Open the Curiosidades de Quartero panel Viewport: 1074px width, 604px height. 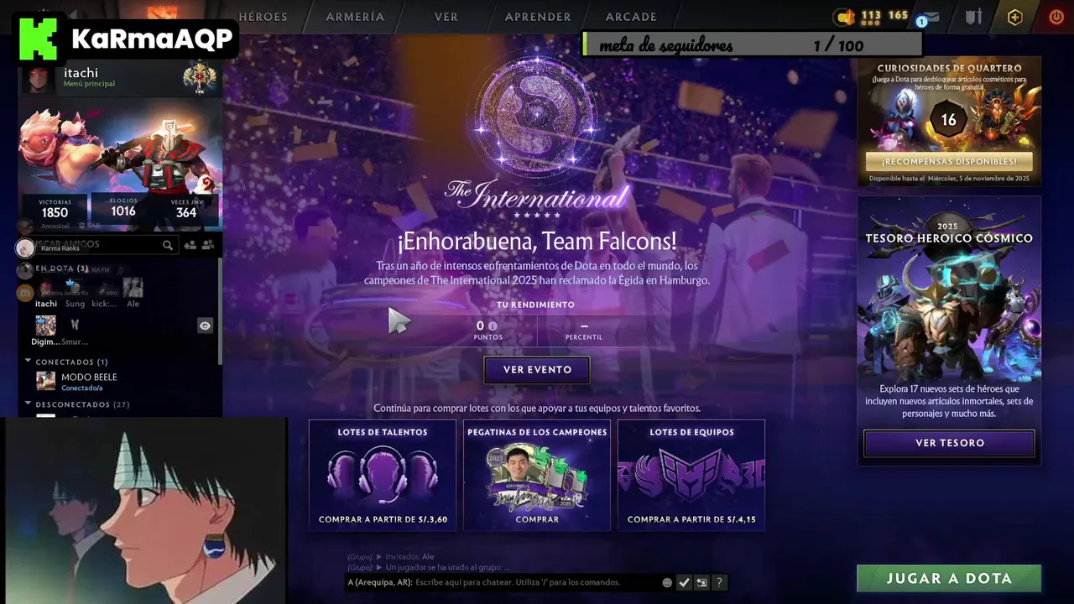click(x=949, y=121)
